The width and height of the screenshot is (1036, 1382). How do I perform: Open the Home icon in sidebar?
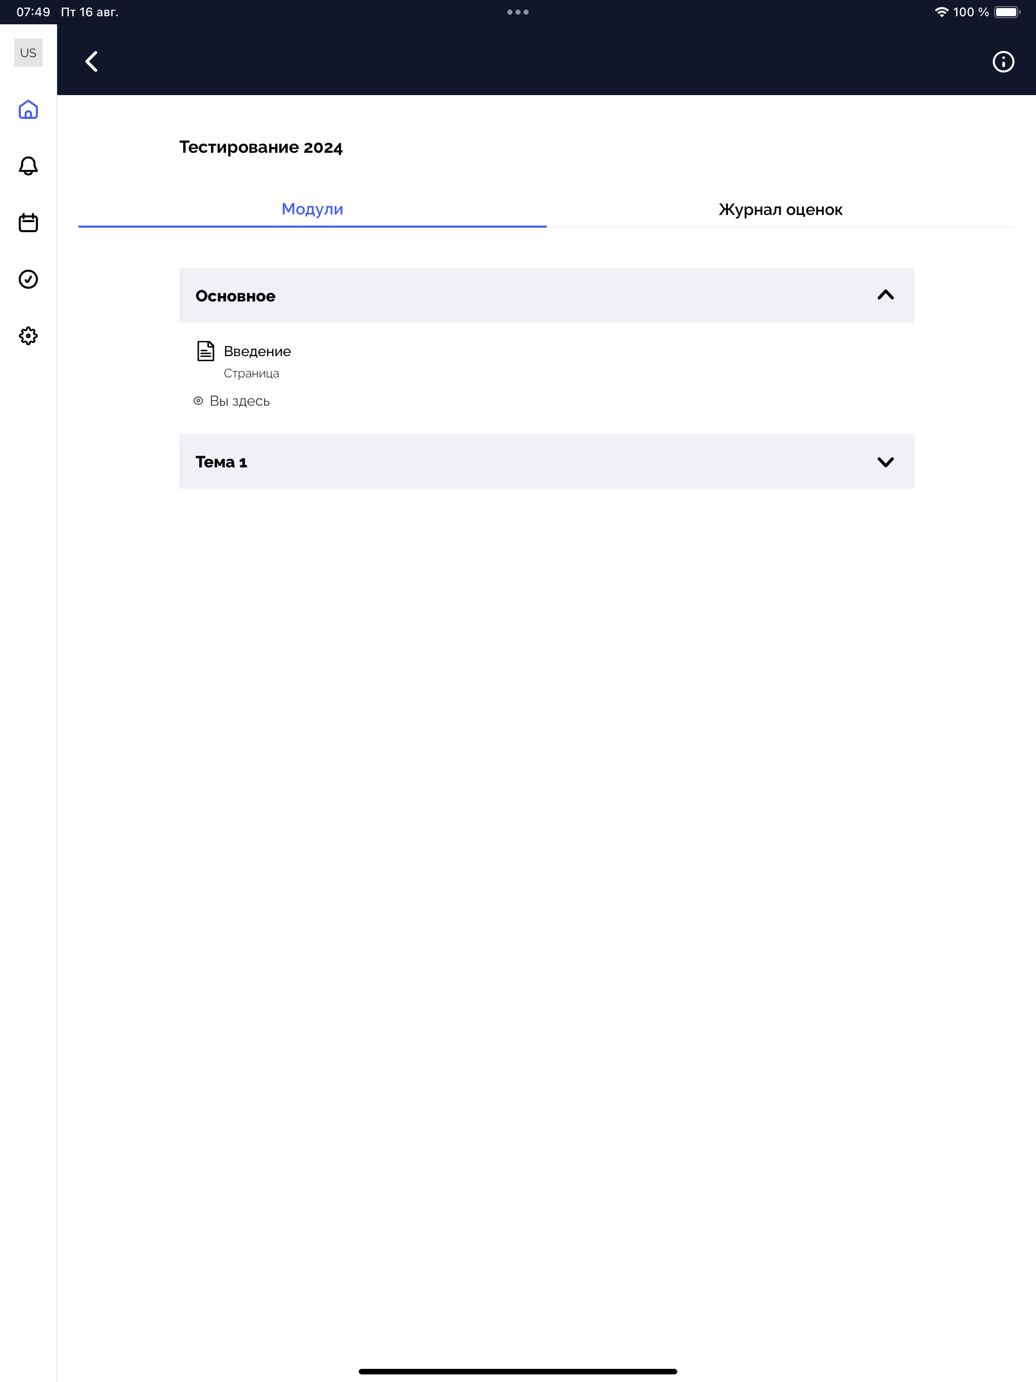click(x=28, y=109)
